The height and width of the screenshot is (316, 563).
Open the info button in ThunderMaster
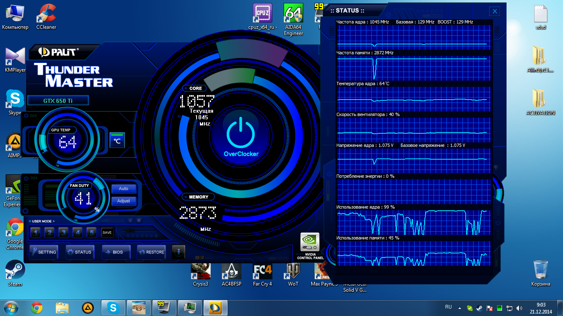click(178, 252)
